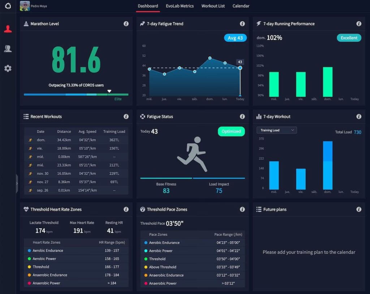Click info icon on Marathon Level panel
This screenshot has width=370, height=294.
click(x=126, y=24)
